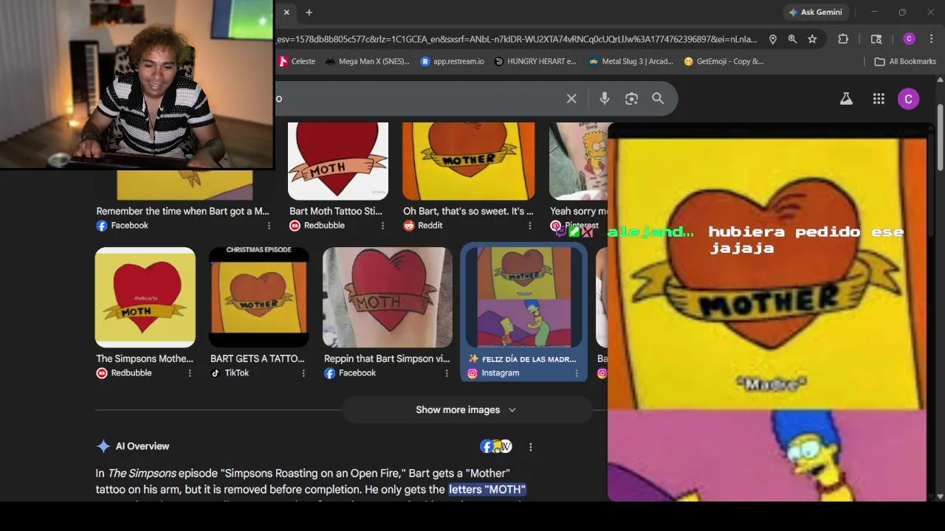Click 'BART GETS A TATTO...' result title
Screen dimensions: 945x531
257,358
